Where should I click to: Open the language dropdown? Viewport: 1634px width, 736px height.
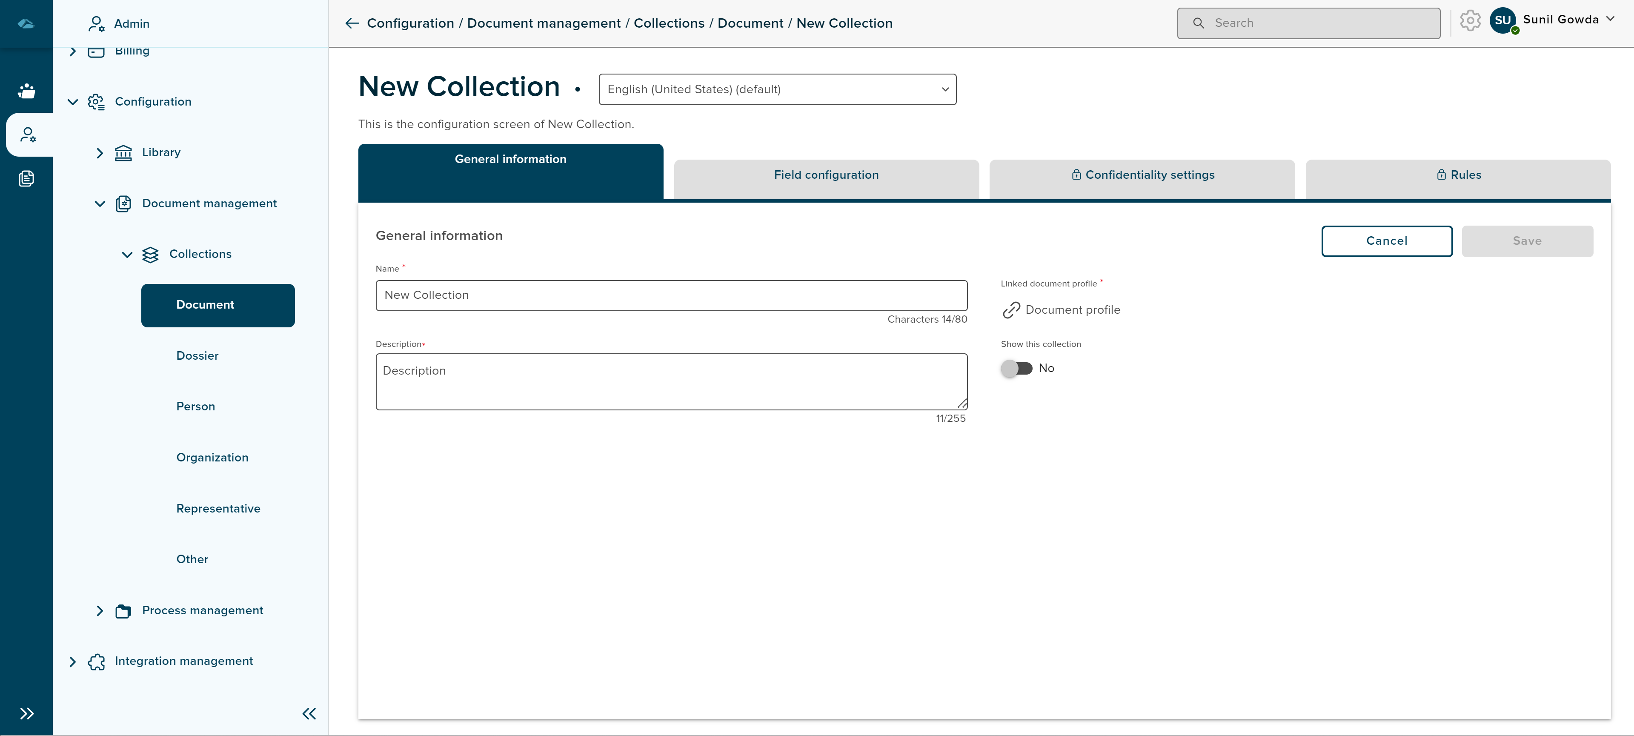pyautogui.click(x=777, y=89)
